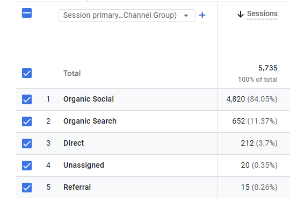Click the Direct channel name
The image size is (290, 208).
[x=74, y=143]
